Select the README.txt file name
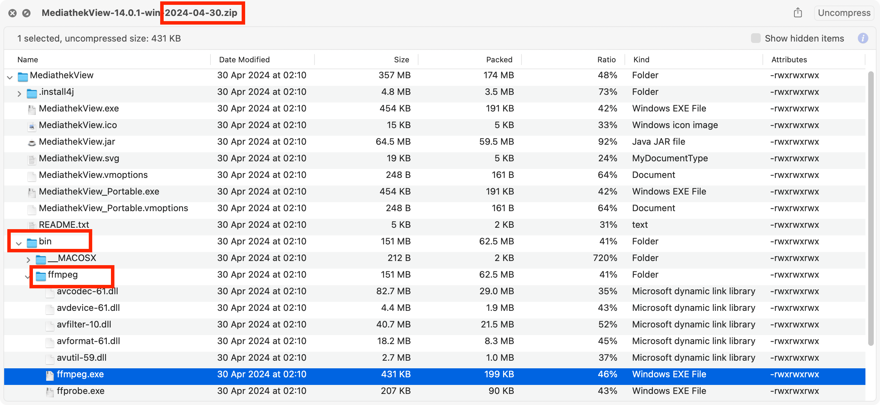Viewport: 880px width, 405px height. 64,225
